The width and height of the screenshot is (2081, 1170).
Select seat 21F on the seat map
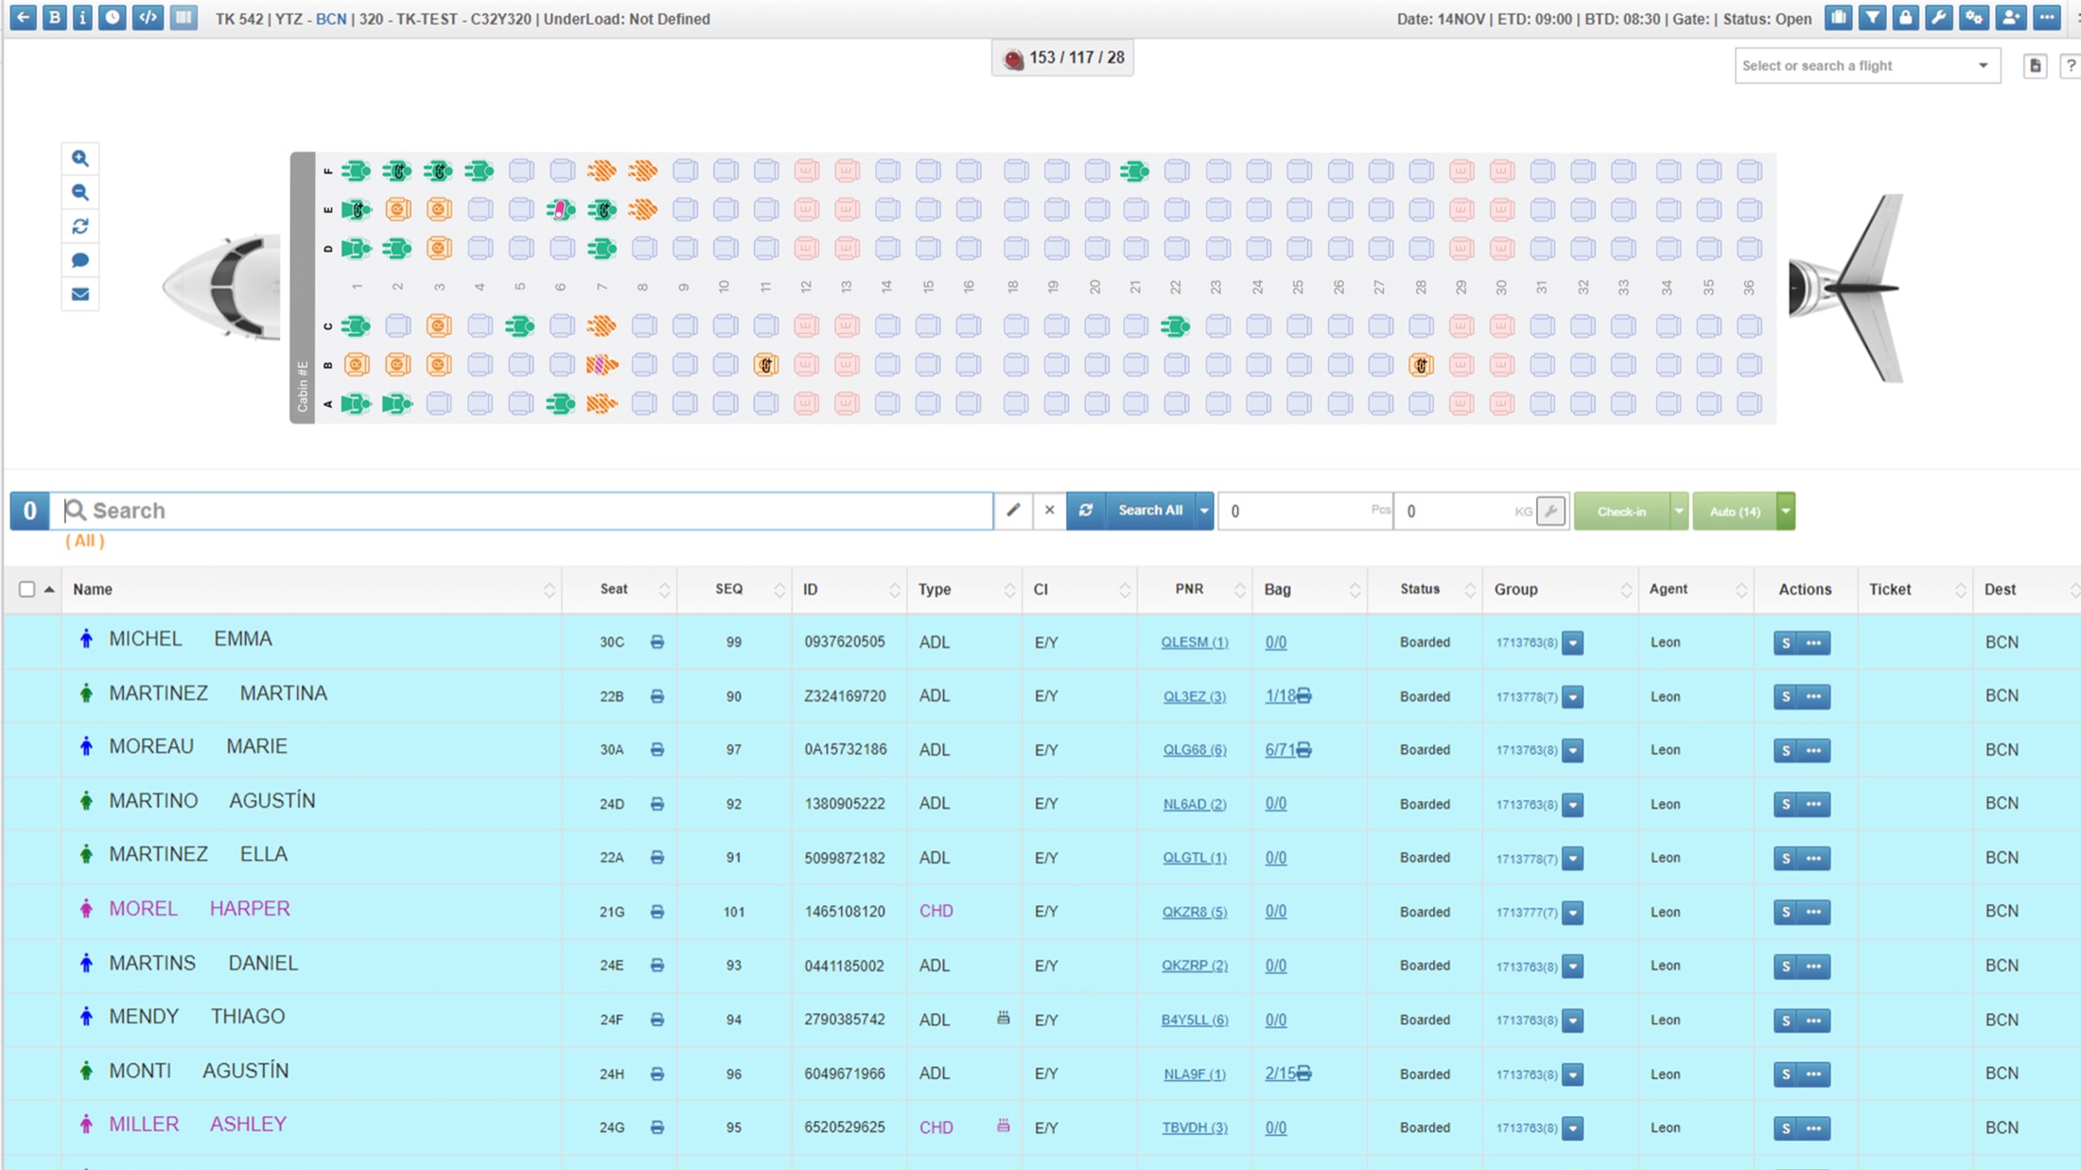point(1135,171)
